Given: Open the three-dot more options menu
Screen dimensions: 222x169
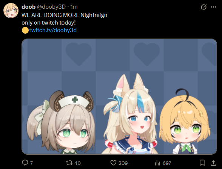Looking at the screenshot, I should click(213, 7).
